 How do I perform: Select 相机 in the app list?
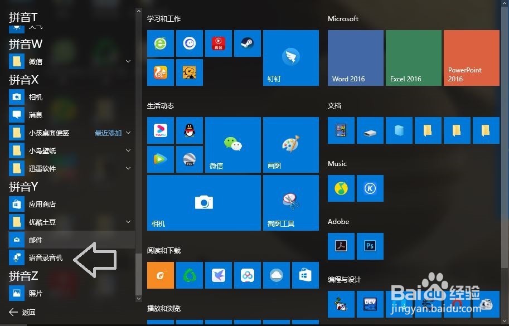tap(71, 97)
